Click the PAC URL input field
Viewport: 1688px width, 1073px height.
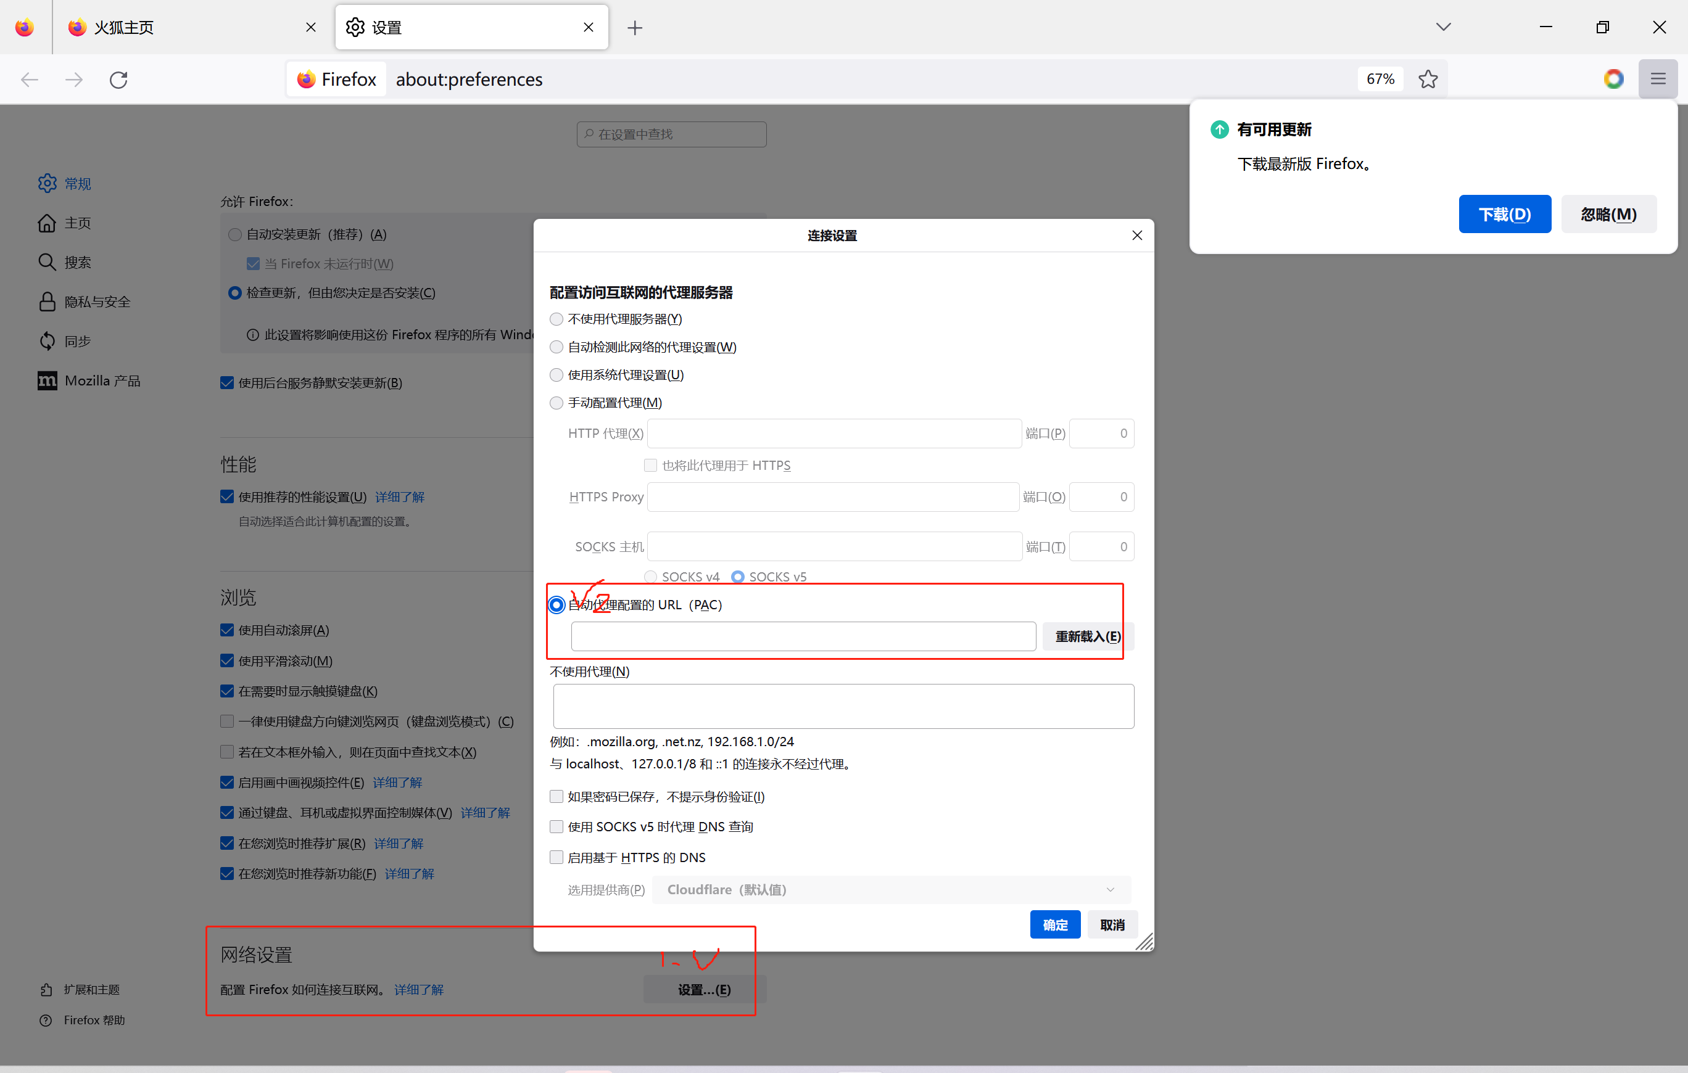803,636
